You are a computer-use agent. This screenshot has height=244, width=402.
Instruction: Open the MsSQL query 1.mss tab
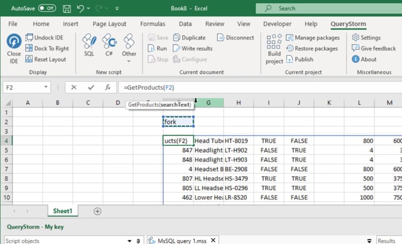point(182,241)
